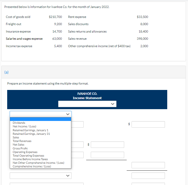Pick Sales from the dropdown list
The height and width of the screenshot is (185, 188).
(16, 137)
